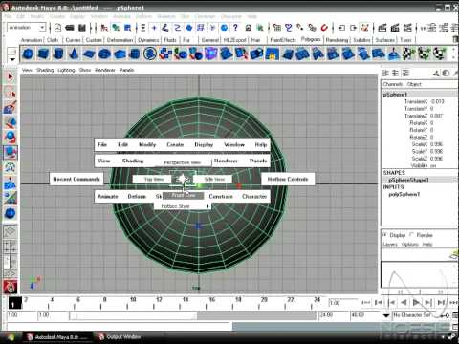Create a polygon plane from the shelf

click(x=89, y=54)
